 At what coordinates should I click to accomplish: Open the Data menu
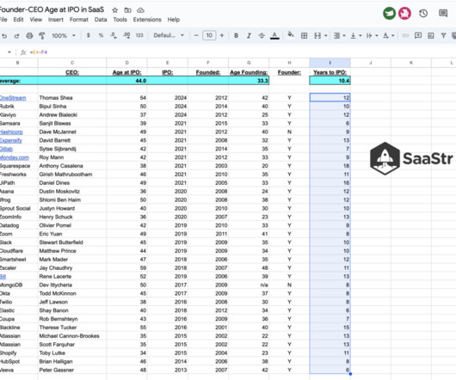[x=101, y=20]
